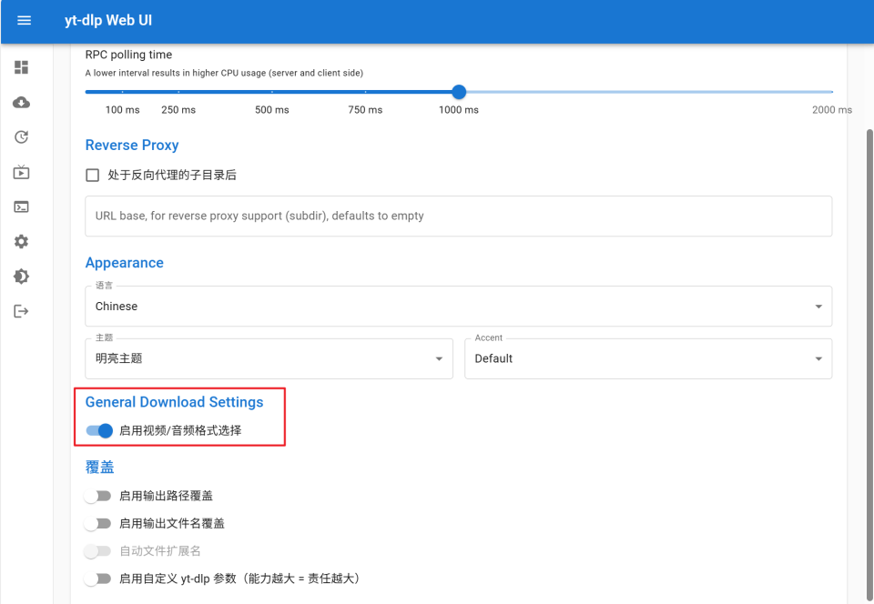This screenshot has width=874, height=604.
Task: Enable the 启用输出文件名覆盖 switch
Action: [97, 523]
